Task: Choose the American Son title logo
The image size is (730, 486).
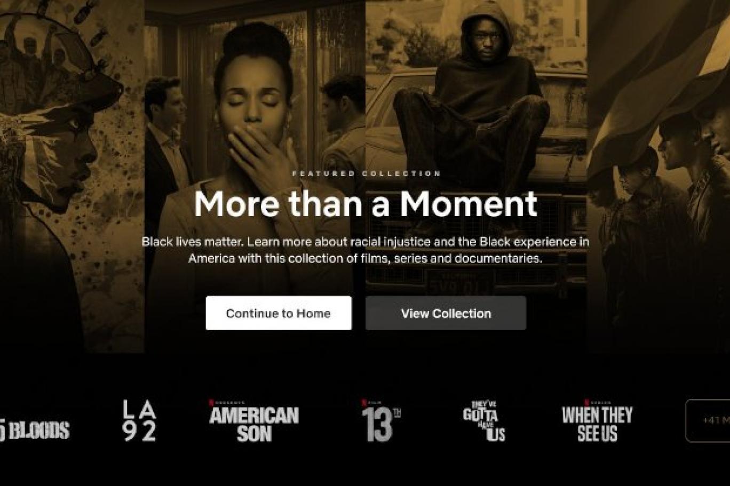Action: (254, 421)
